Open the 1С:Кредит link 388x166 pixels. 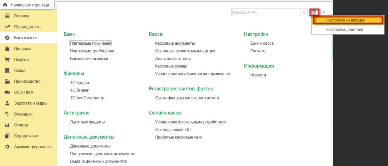(80, 83)
